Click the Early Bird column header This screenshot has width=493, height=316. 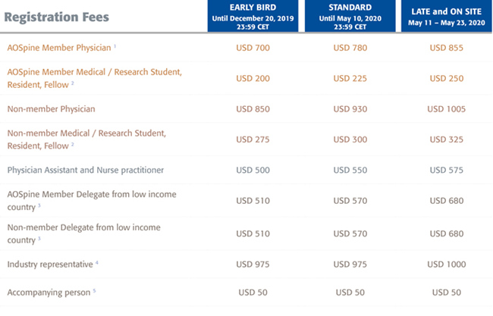click(253, 16)
